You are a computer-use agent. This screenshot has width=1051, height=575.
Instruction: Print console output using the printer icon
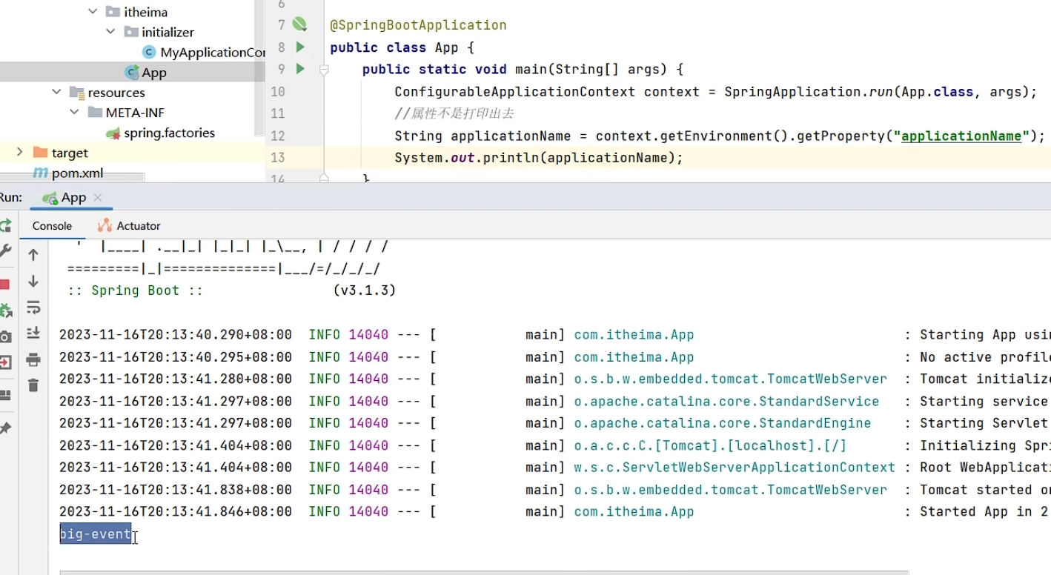coord(33,360)
